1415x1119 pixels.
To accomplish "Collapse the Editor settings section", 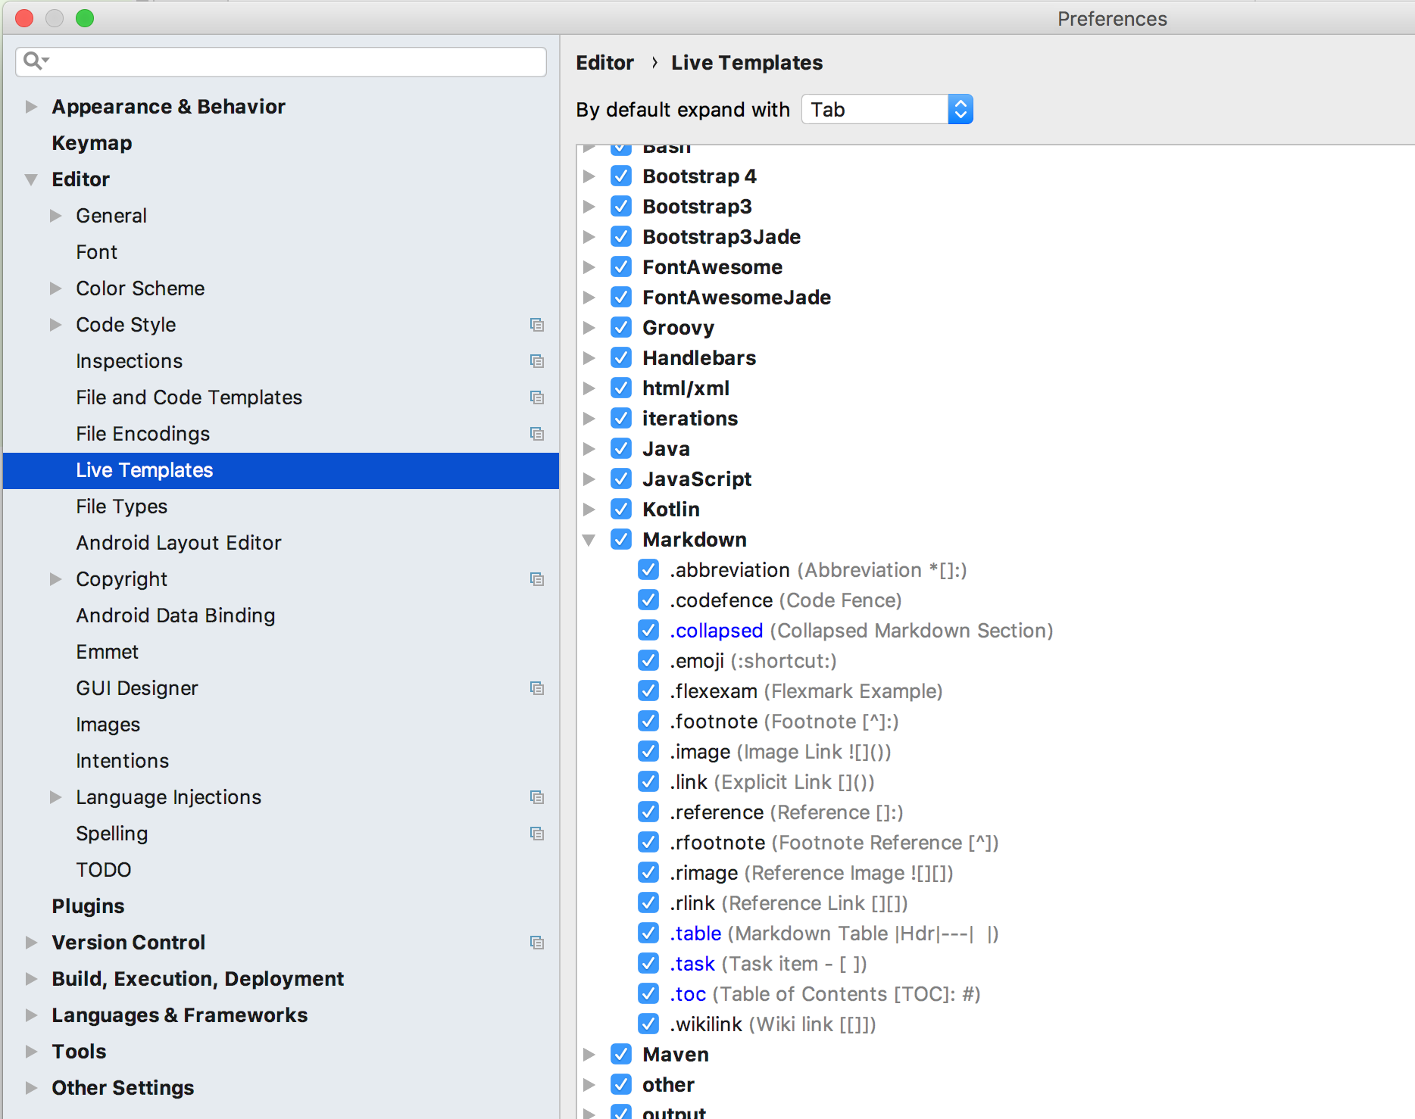I will pos(31,179).
